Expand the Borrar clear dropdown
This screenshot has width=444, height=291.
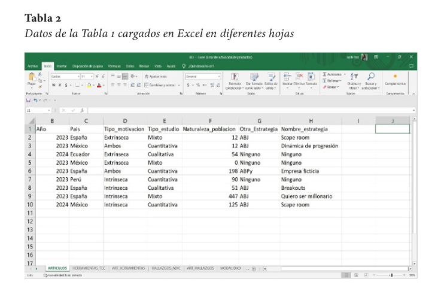pyautogui.click(x=338, y=87)
